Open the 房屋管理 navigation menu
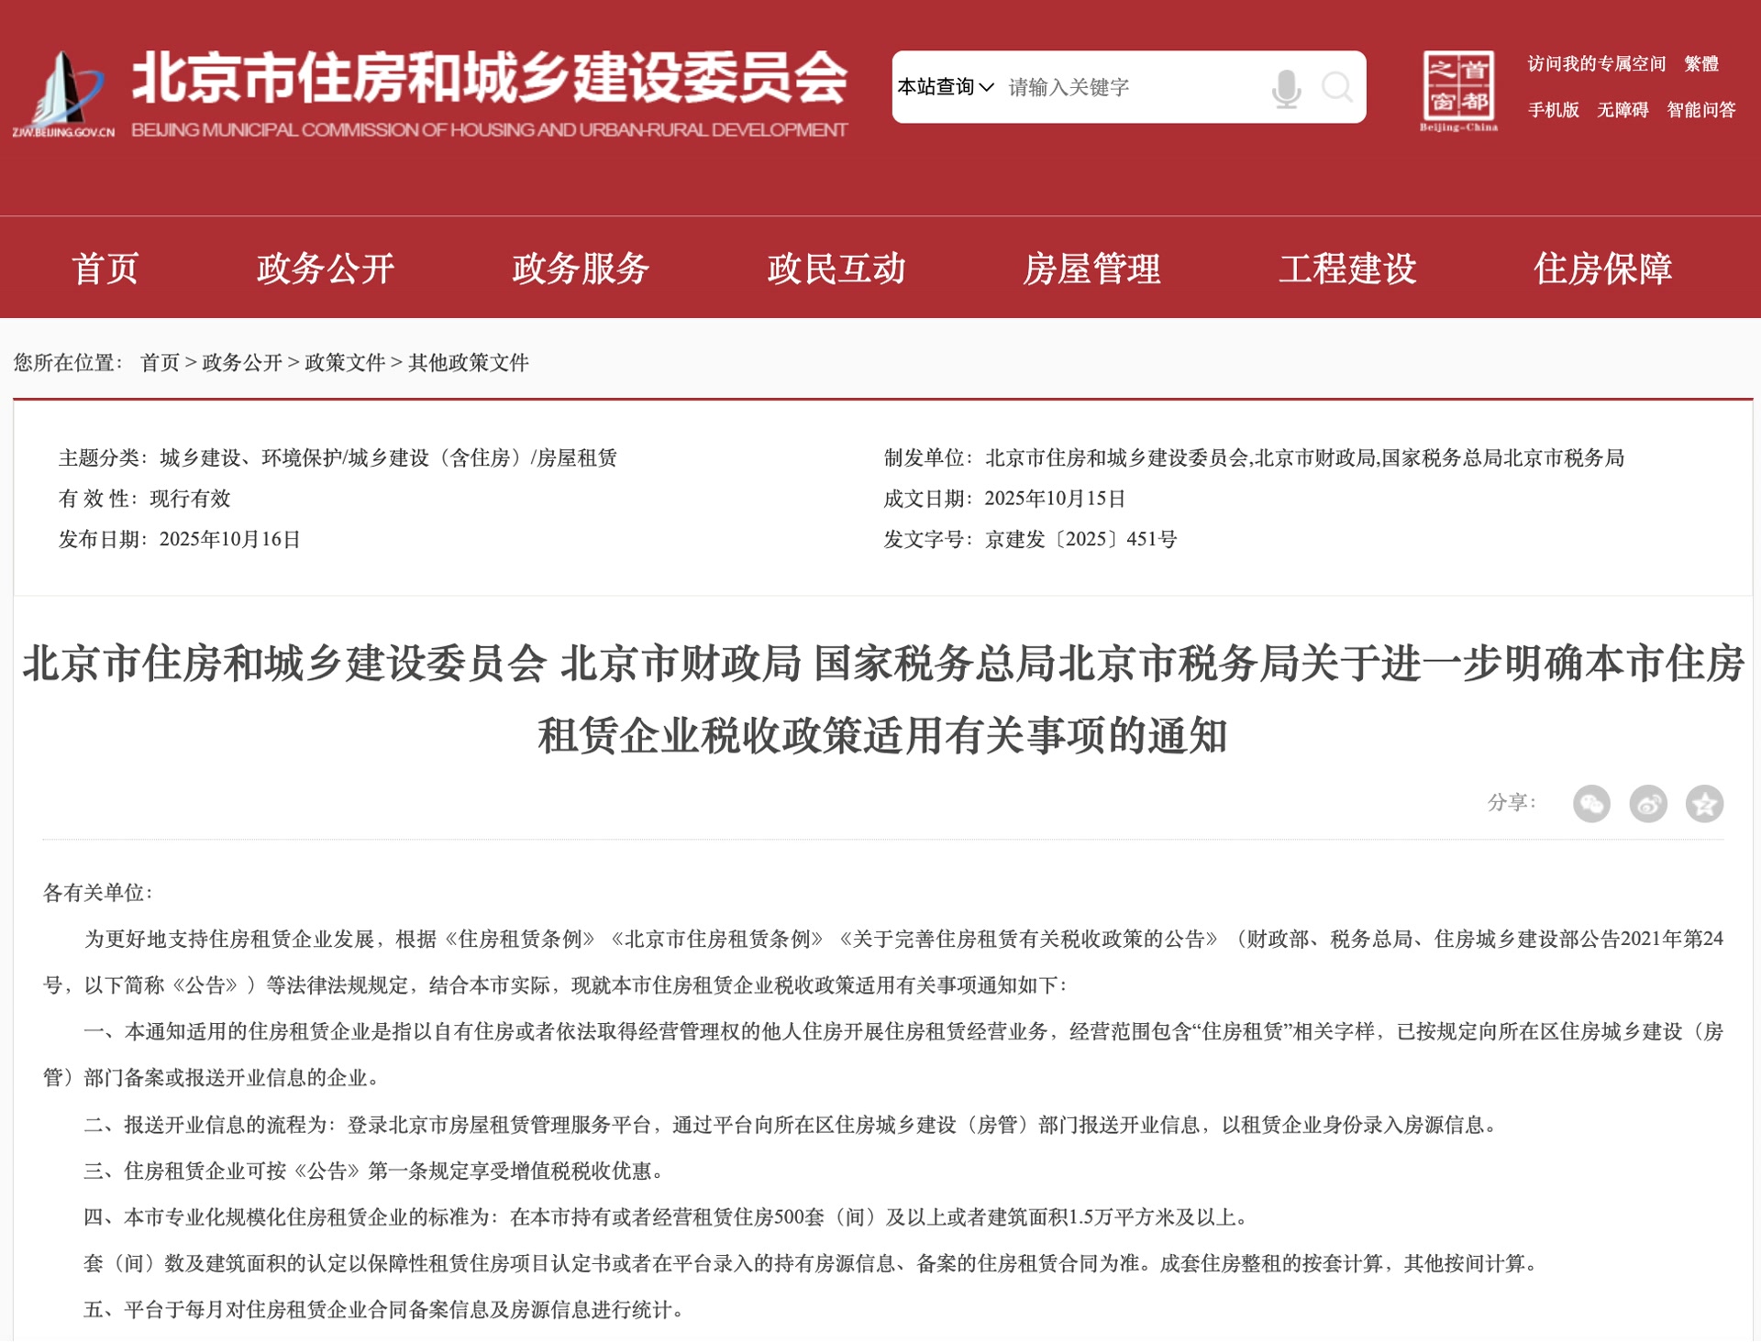1761x1342 pixels. [1091, 269]
